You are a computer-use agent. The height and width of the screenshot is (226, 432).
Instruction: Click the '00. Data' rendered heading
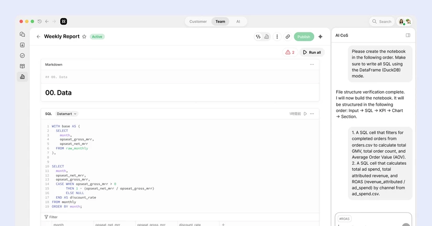pyautogui.click(x=59, y=93)
